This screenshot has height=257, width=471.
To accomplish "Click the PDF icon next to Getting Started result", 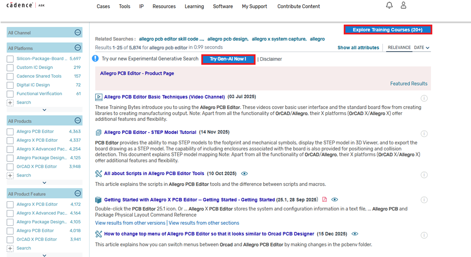I will coord(324,200).
